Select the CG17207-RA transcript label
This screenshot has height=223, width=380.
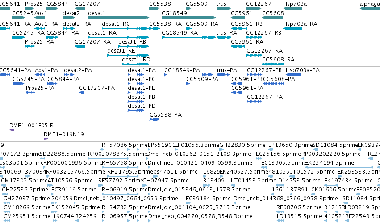coord(92,41)
